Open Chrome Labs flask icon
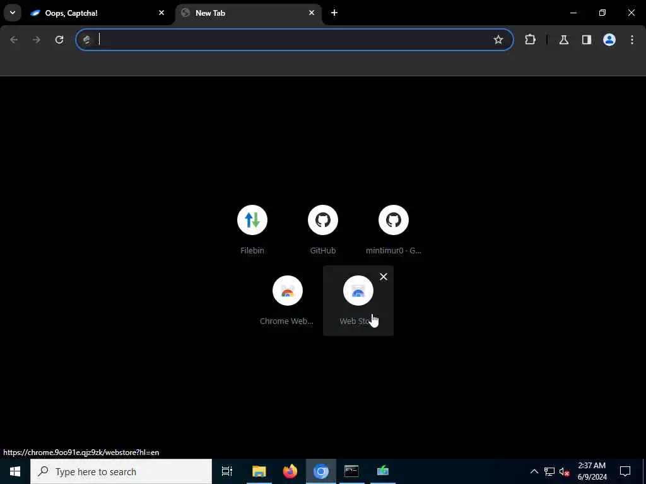Image resolution: width=646 pixels, height=484 pixels. (x=563, y=40)
